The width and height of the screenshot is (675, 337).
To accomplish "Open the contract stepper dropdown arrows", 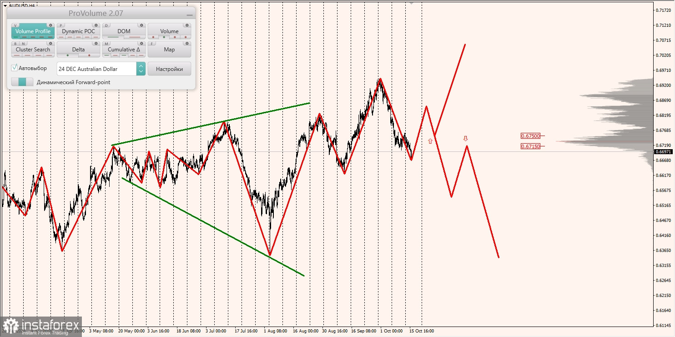I will tap(141, 69).
